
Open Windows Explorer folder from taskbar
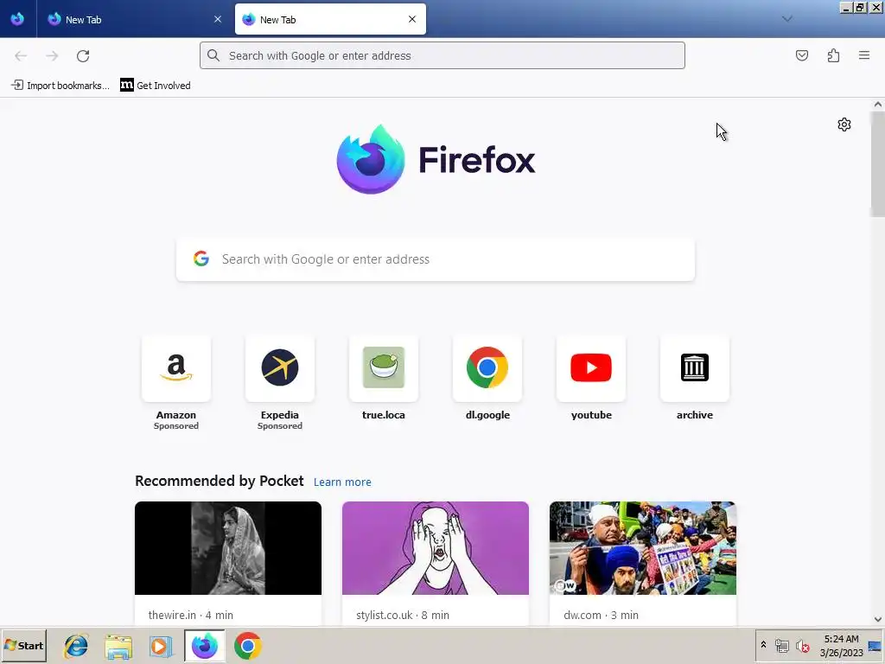pyautogui.click(x=118, y=646)
